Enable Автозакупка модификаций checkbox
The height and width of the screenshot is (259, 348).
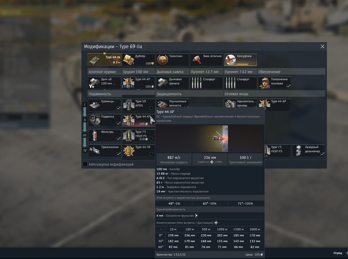pos(85,164)
